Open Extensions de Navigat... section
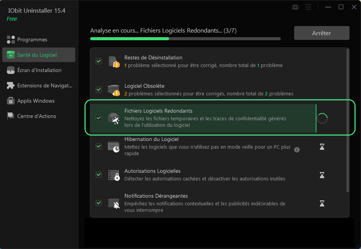This screenshot has height=249, width=361. pyautogui.click(x=39, y=85)
